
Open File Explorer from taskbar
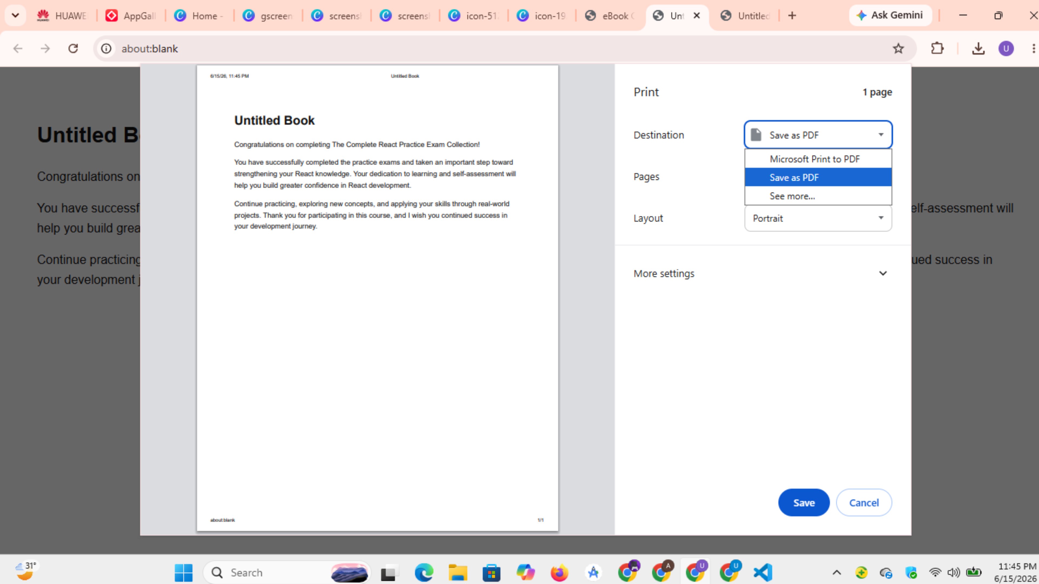coord(458,572)
